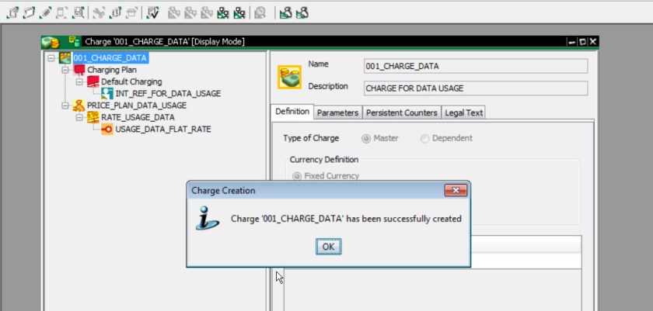Minimize the charge display window
This screenshot has height=311, width=653.
(572, 42)
